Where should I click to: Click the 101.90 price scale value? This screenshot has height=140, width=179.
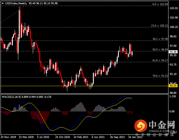point(174,18)
